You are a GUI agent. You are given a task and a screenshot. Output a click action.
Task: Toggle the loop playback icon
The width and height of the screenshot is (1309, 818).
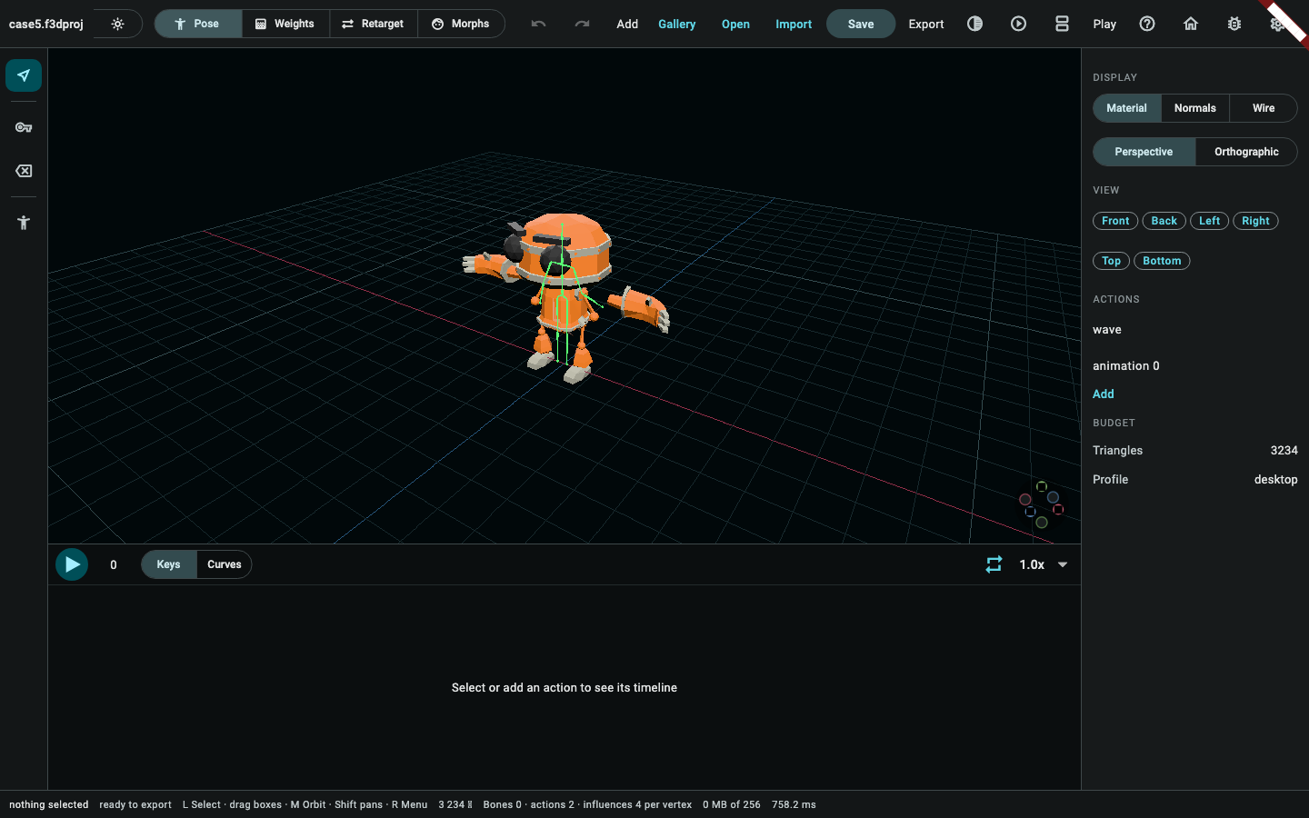pos(994,564)
